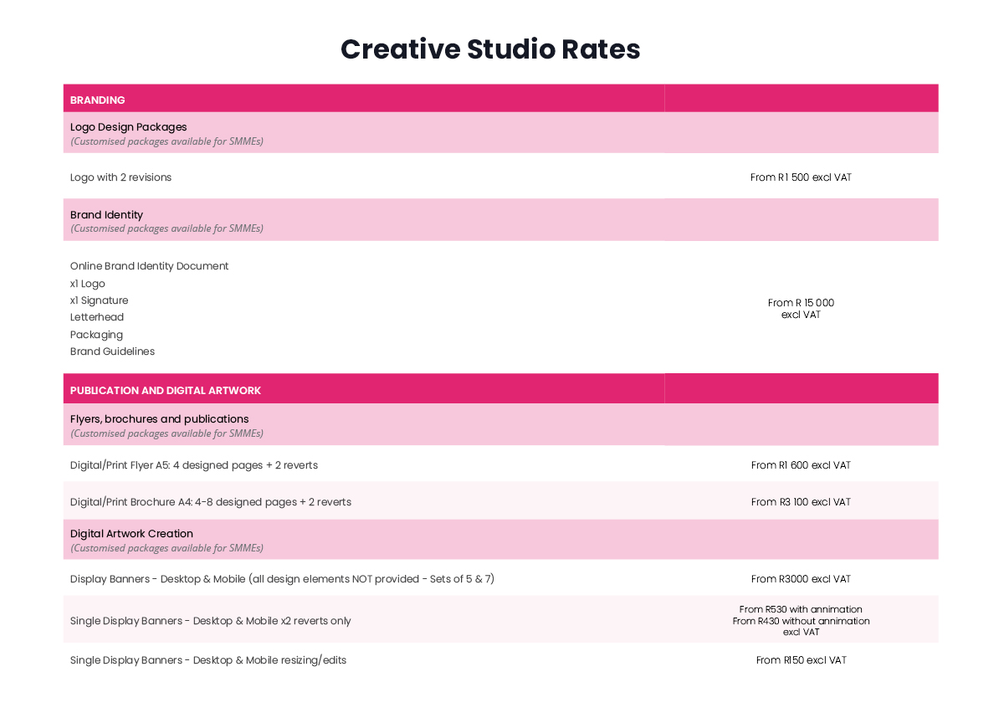Click the Online Brand Identity Document line
This screenshot has height=723, width=1004.
click(x=149, y=266)
